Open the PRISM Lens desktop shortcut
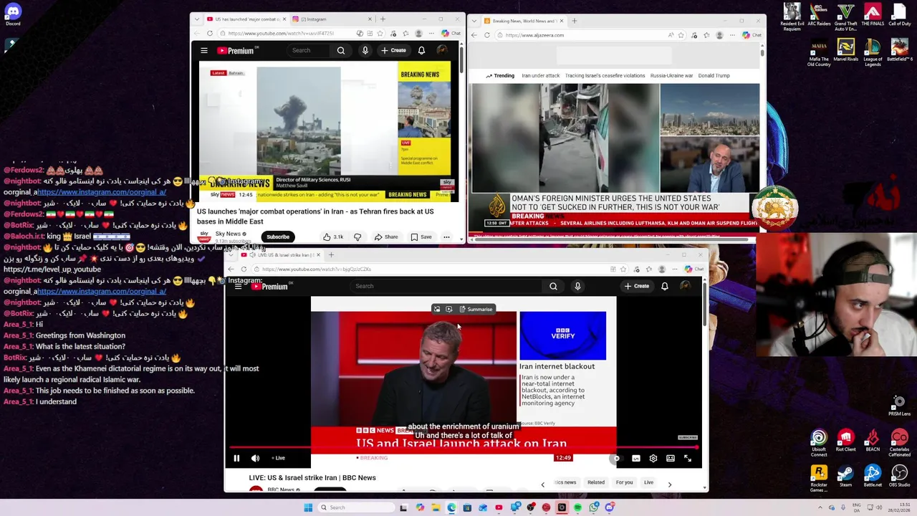Screen dimensions: 917x516 pyautogui.click(x=899, y=406)
